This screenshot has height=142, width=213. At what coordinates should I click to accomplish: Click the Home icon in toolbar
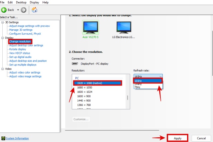[34, 10]
